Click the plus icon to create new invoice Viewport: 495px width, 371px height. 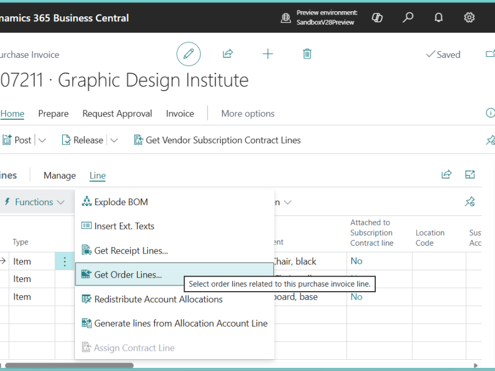coord(268,54)
